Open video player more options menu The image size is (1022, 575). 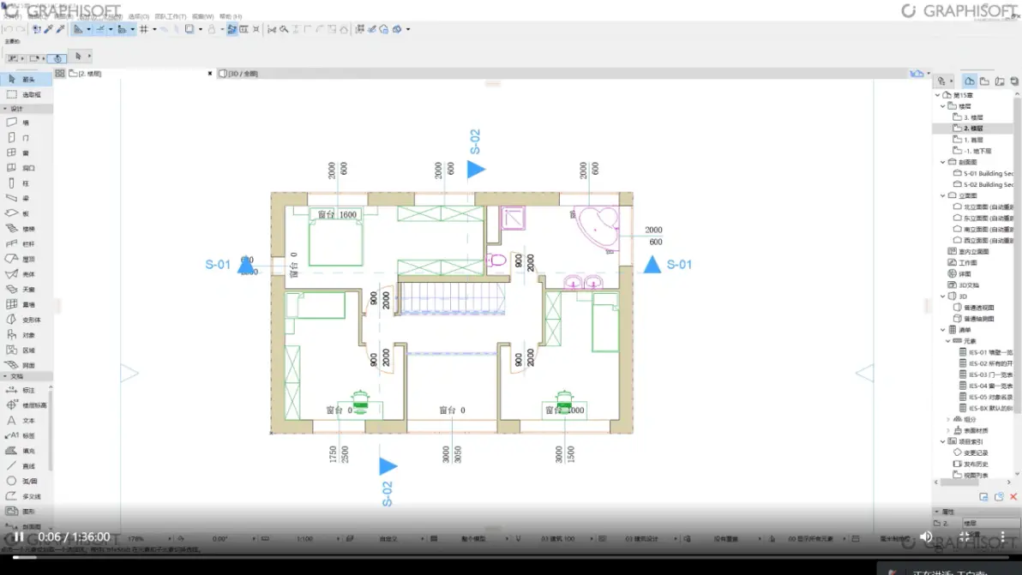(x=1002, y=536)
